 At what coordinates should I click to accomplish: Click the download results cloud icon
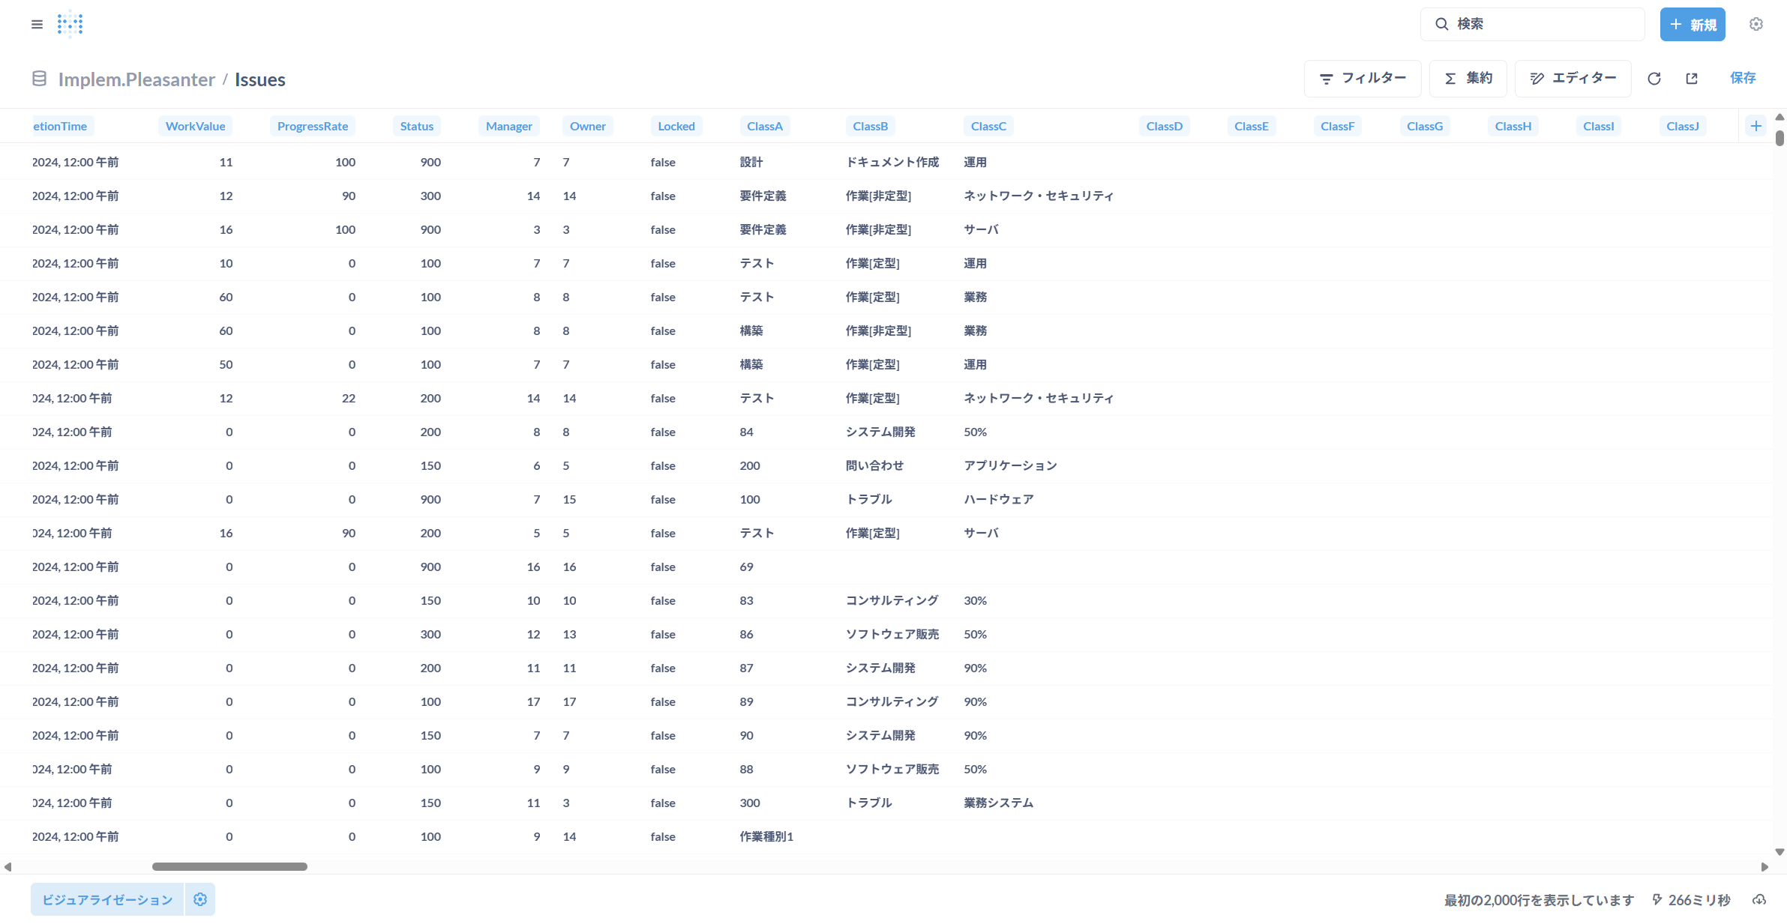1759,899
